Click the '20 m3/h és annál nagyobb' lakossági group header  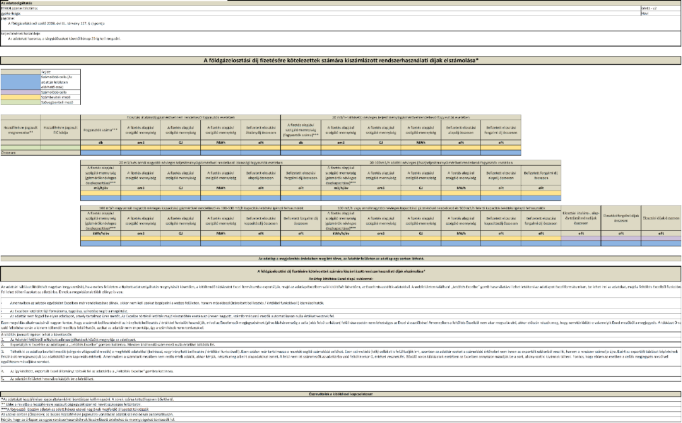coord(201,162)
